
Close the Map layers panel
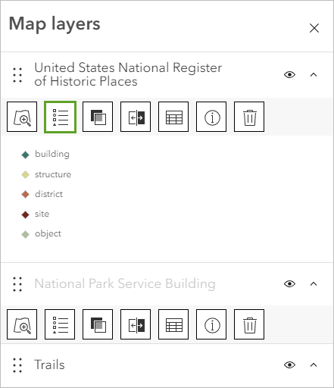(314, 28)
